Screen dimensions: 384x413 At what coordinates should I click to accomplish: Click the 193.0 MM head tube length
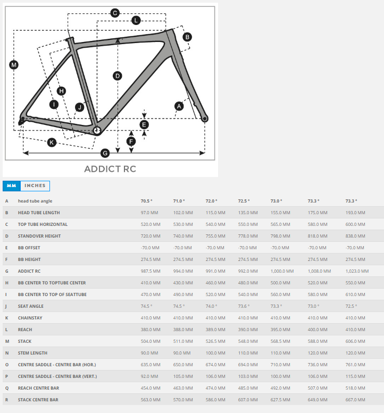pos(355,213)
